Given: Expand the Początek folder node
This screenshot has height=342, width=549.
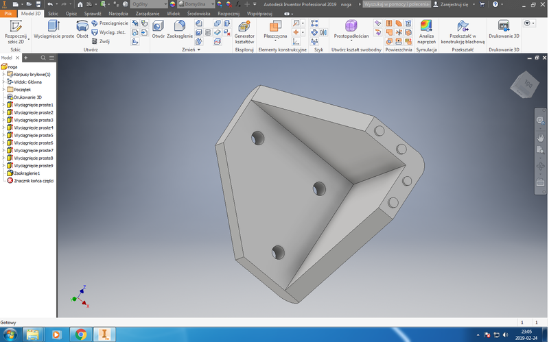Looking at the screenshot, I should pos(3,90).
